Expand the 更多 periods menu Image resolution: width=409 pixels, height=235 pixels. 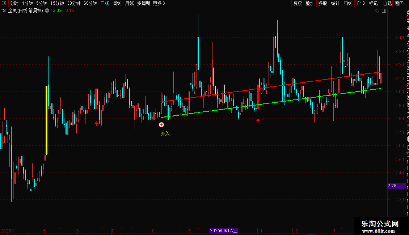click(x=159, y=3)
